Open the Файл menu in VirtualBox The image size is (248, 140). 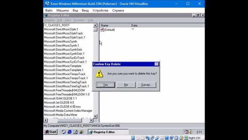point(49,10)
